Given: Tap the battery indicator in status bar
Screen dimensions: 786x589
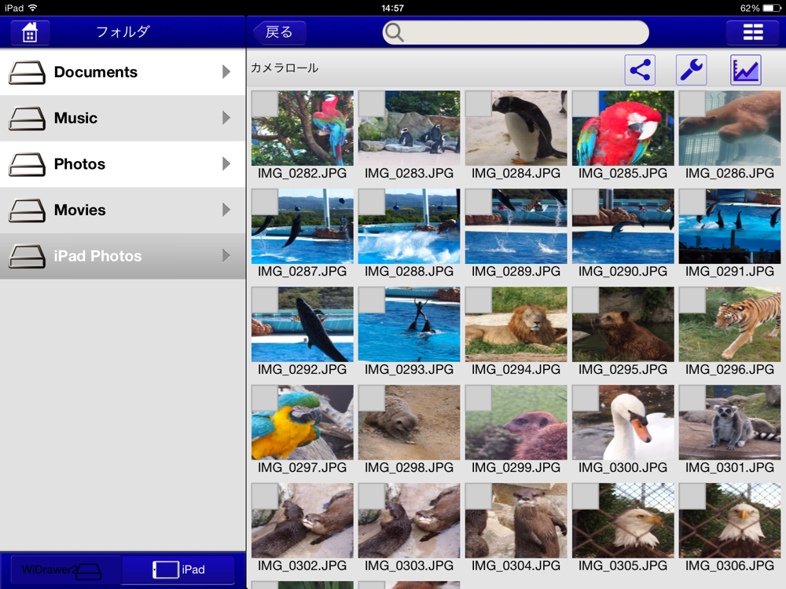Looking at the screenshot, I should [772, 8].
